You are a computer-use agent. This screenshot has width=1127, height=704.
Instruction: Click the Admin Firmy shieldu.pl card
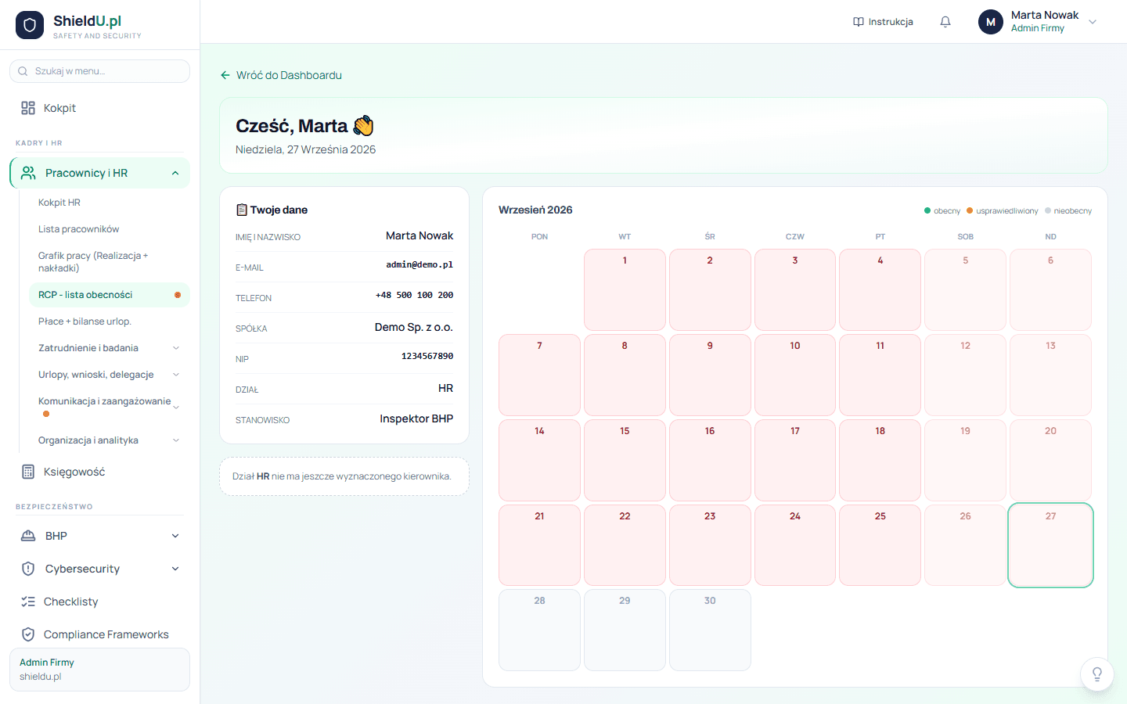coord(99,670)
